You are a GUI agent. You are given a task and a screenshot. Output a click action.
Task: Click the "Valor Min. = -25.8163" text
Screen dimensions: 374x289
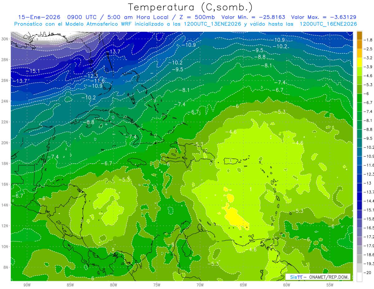[x=253, y=17]
